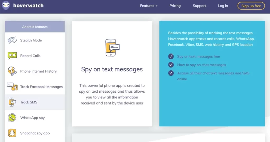Click the Hoverwatch owl logo icon
270x142 pixels.
pos(6,6)
